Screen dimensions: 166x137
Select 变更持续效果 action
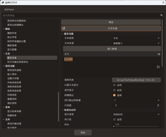(x=14, y=91)
